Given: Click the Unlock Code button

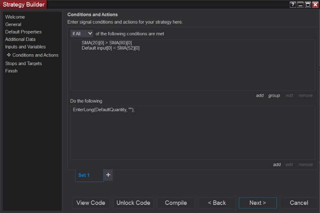Looking at the screenshot, I should (x=133, y=203).
